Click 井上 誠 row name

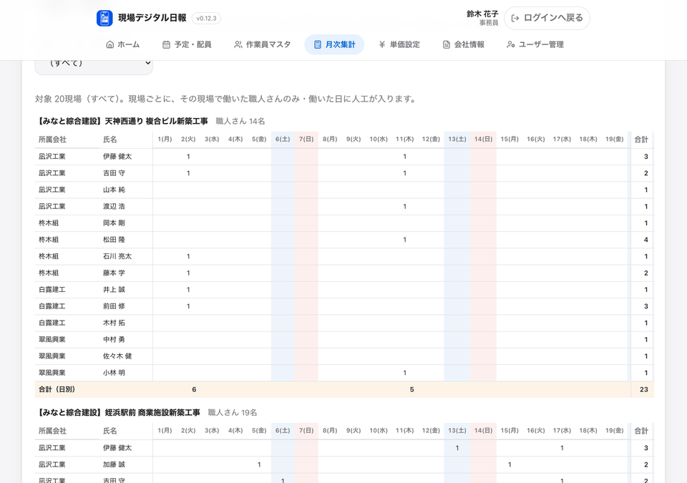[114, 290]
